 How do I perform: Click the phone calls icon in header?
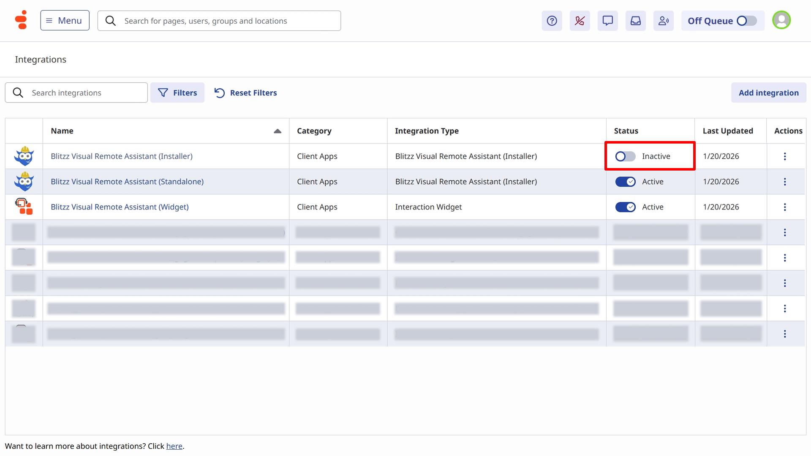[x=580, y=21]
